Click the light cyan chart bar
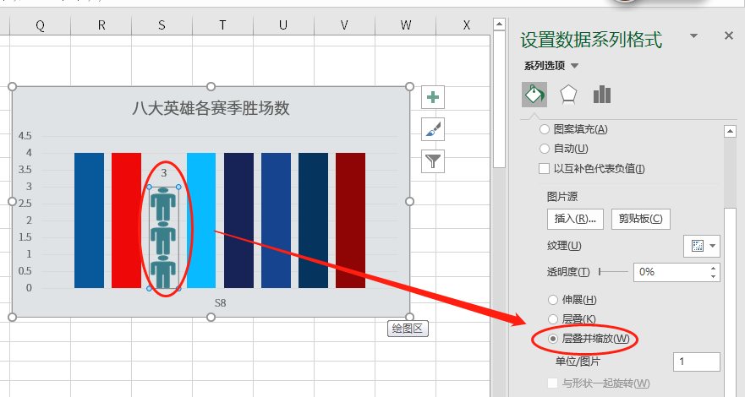Screen dimensions: 745x397 (201, 220)
